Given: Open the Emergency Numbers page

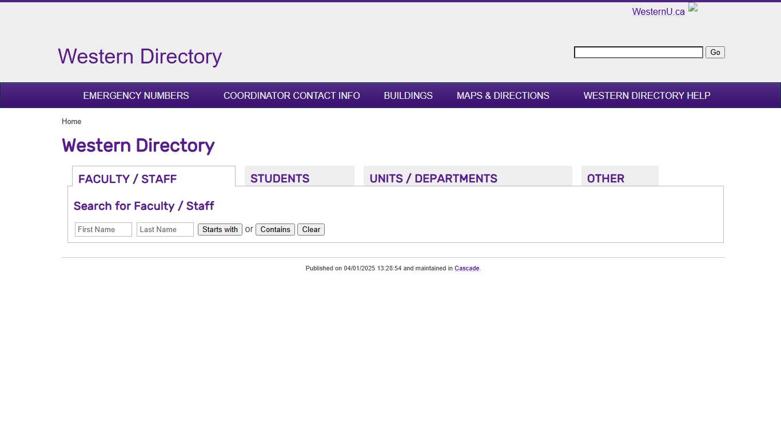Looking at the screenshot, I should [x=136, y=95].
